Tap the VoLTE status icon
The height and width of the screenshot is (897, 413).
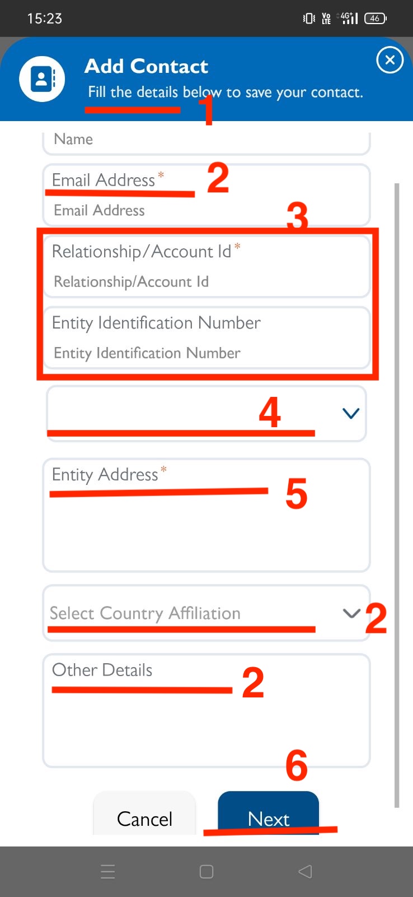click(326, 19)
